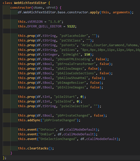This screenshot has width=140, height=161.
Task: Click the "piSelStart" string
Action: (65, 97)
